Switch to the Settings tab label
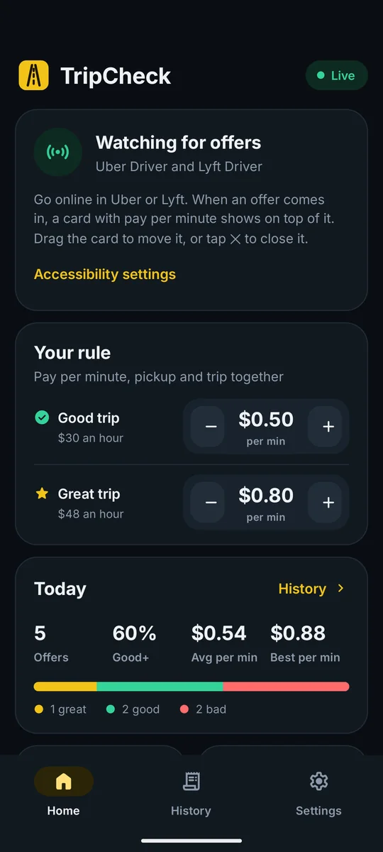Screen dimensions: 383x852 [318, 811]
